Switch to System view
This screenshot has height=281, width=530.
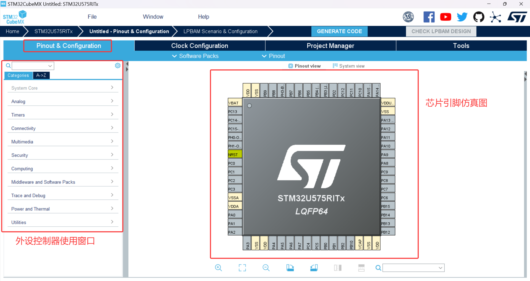point(349,66)
